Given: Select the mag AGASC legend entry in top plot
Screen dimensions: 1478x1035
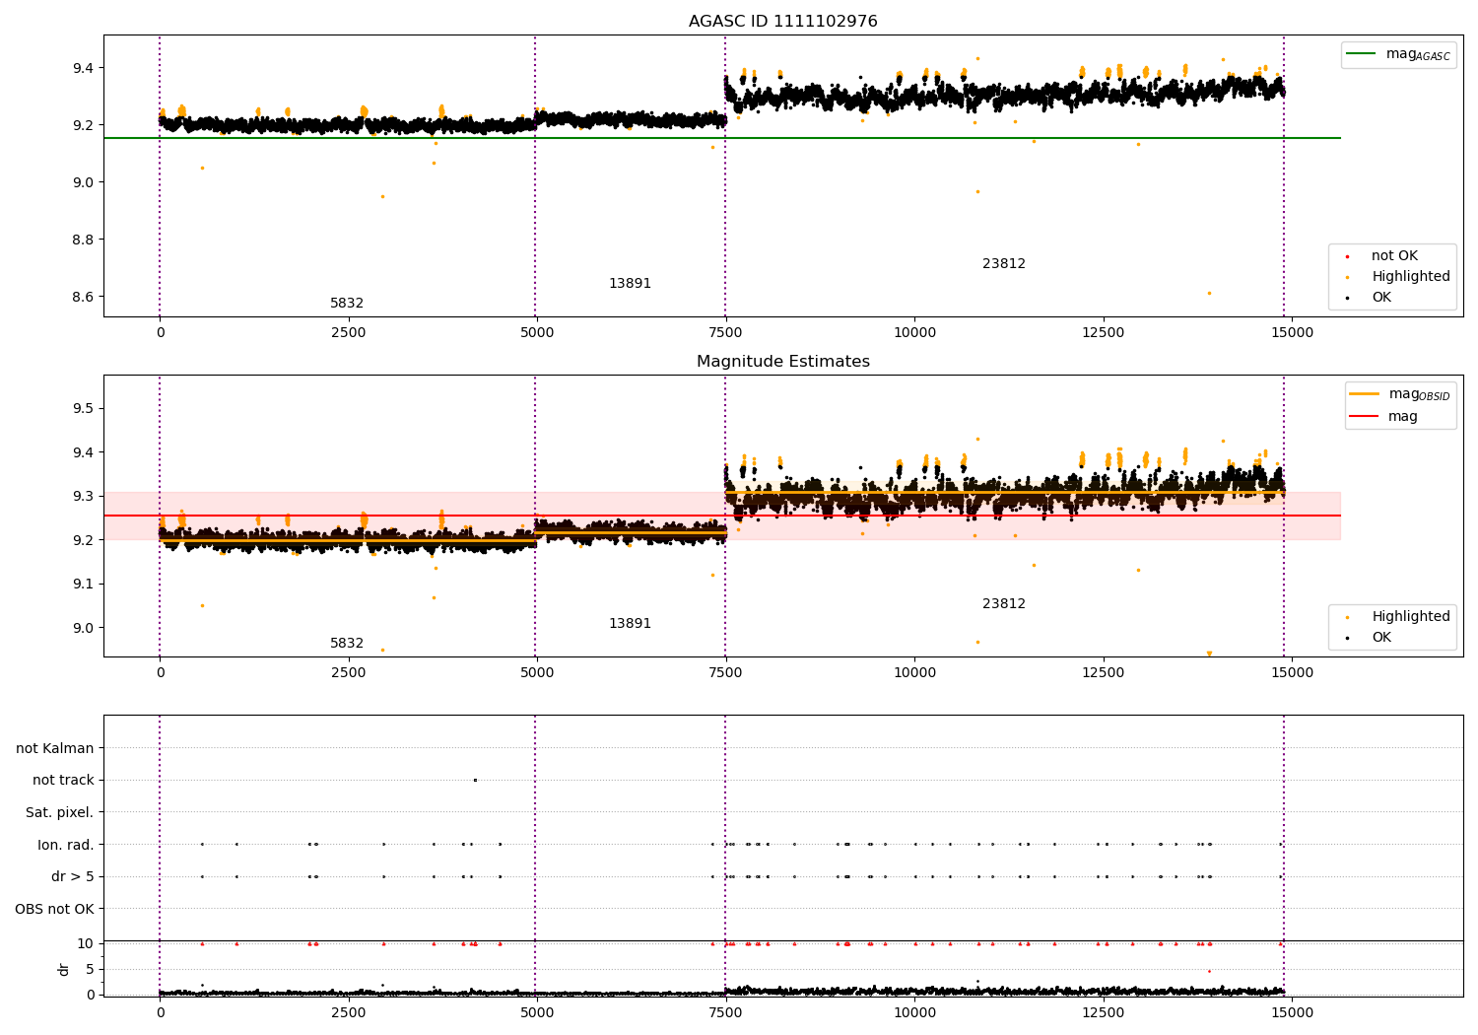Looking at the screenshot, I should [x=1399, y=54].
